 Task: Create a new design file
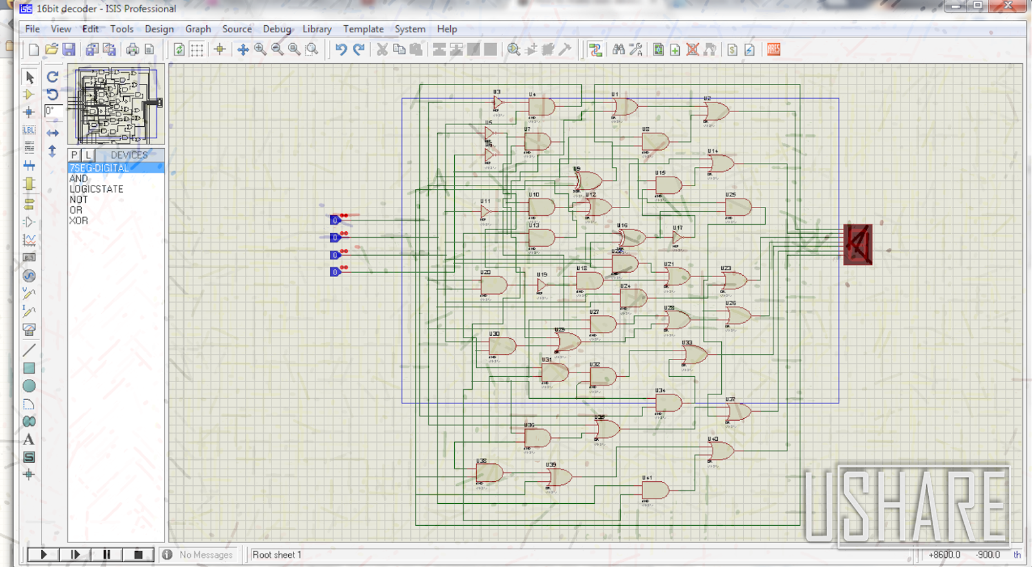[34, 50]
